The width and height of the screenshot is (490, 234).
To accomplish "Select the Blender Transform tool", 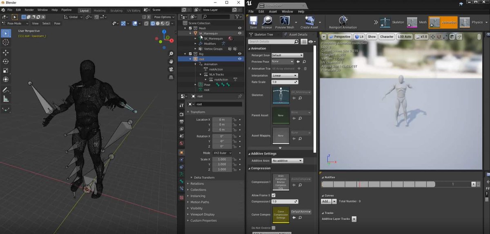I will [x=6, y=79].
